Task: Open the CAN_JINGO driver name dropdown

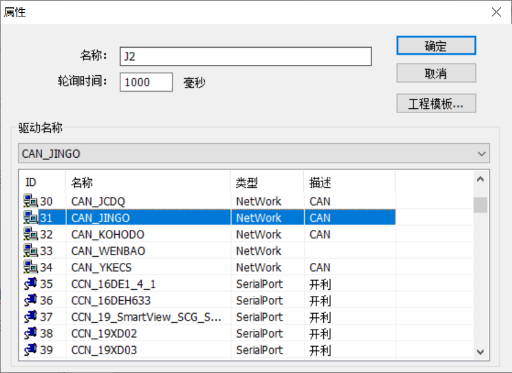Action: coord(254,153)
